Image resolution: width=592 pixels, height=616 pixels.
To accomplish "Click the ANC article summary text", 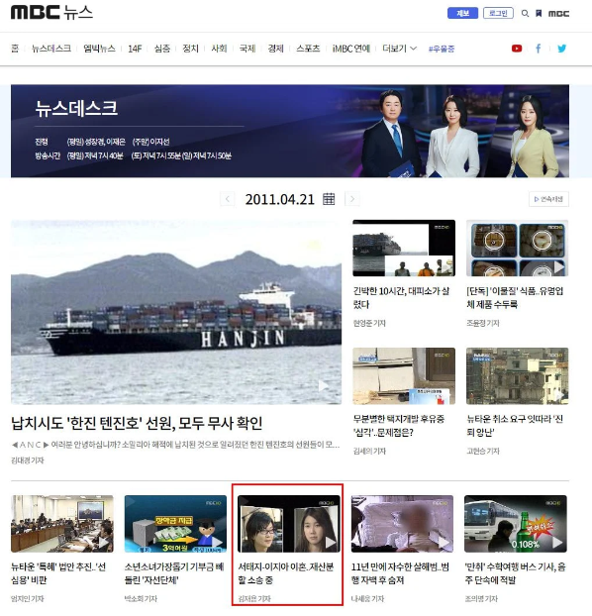I will tap(175, 445).
